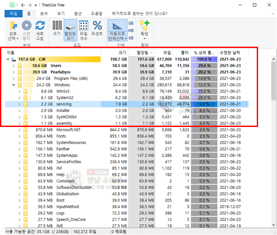This screenshot has height=235, width=277.
Task: Click the Logs folder icon
Action: pos(26,213)
